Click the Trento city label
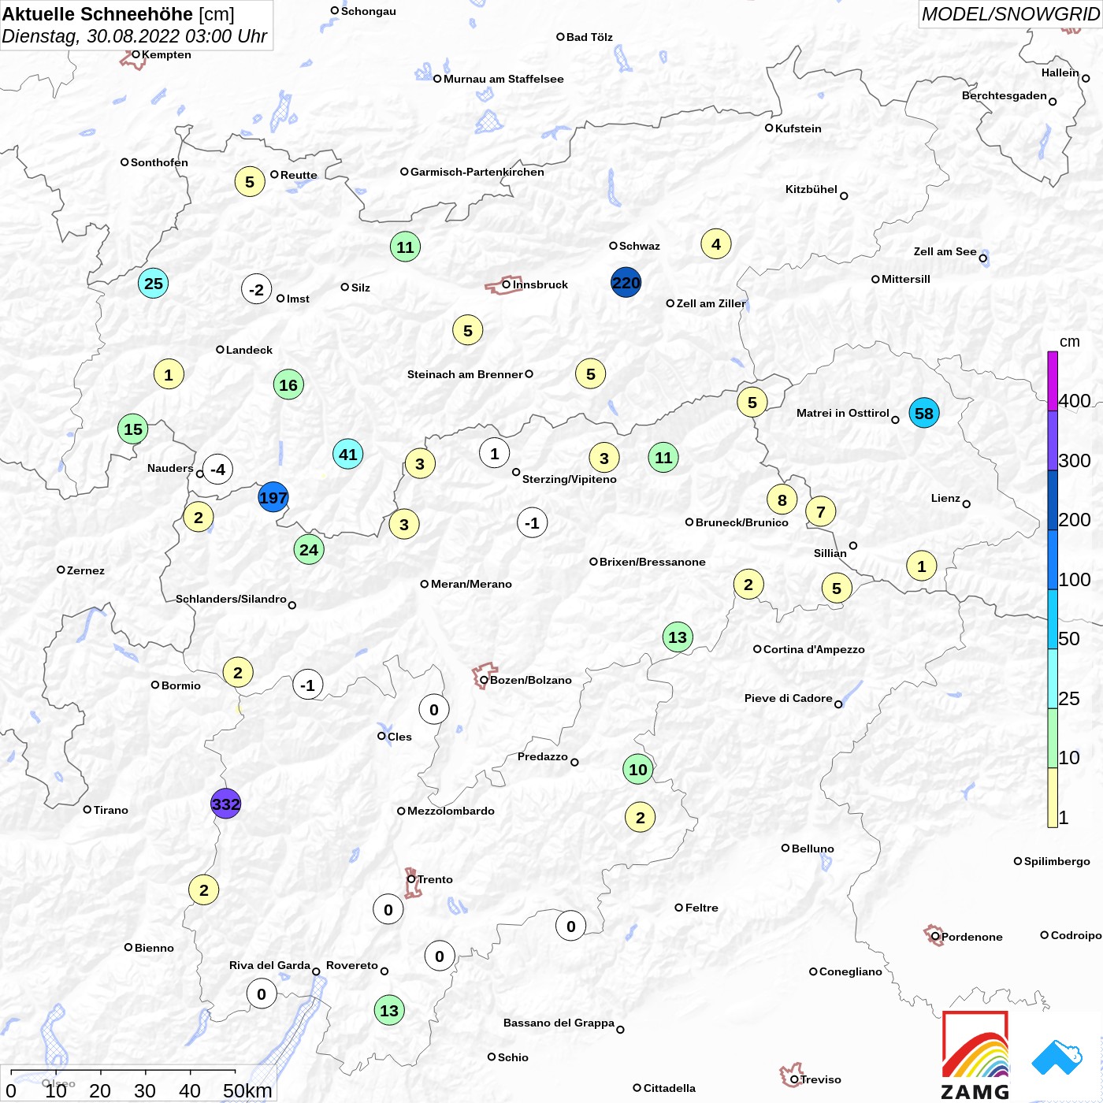The image size is (1103, 1103). click(x=435, y=879)
